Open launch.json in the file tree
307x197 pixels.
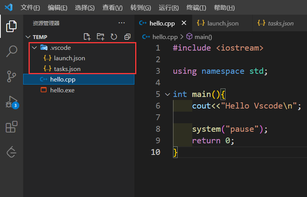click(x=79, y=58)
